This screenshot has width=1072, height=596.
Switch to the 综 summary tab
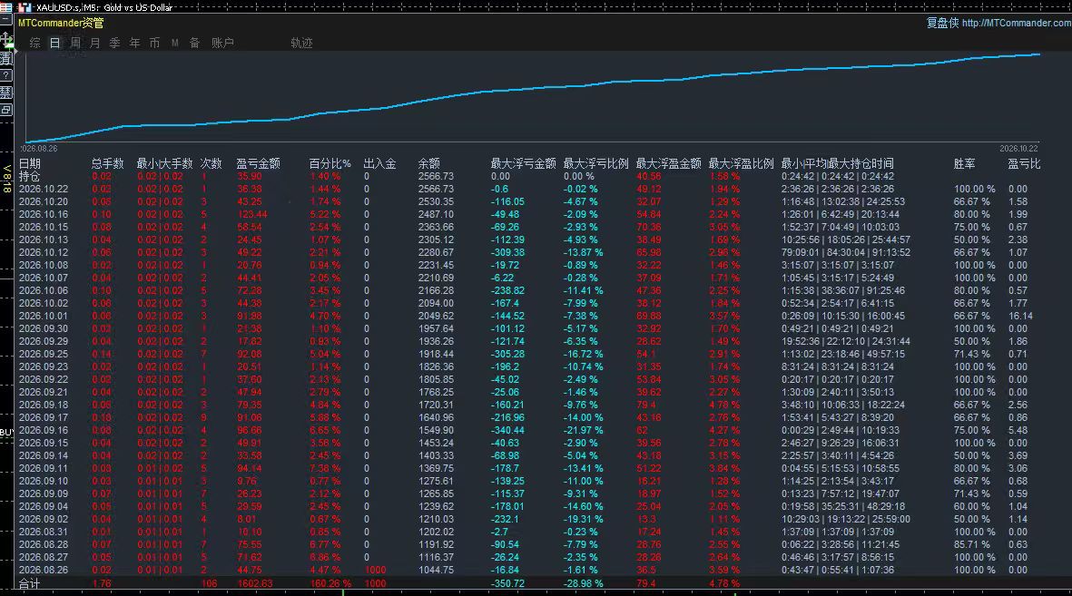pos(34,43)
